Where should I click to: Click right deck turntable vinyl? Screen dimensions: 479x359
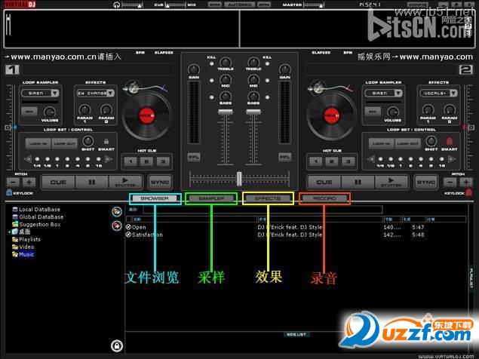[x=331, y=115]
